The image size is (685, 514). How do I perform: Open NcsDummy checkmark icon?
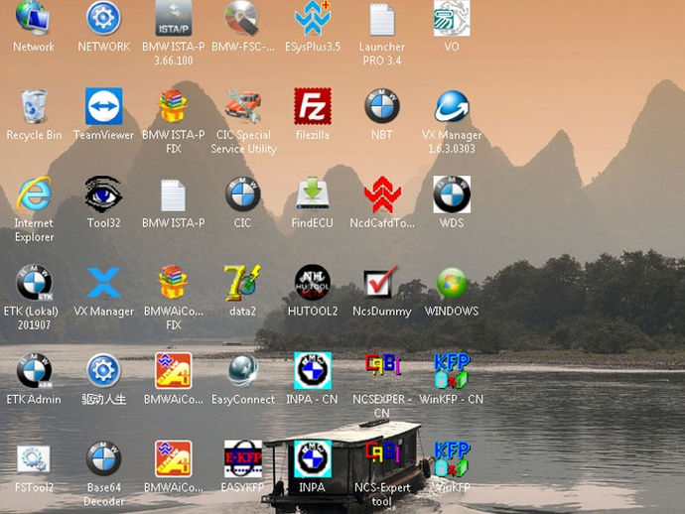click(x=381, y=283)
